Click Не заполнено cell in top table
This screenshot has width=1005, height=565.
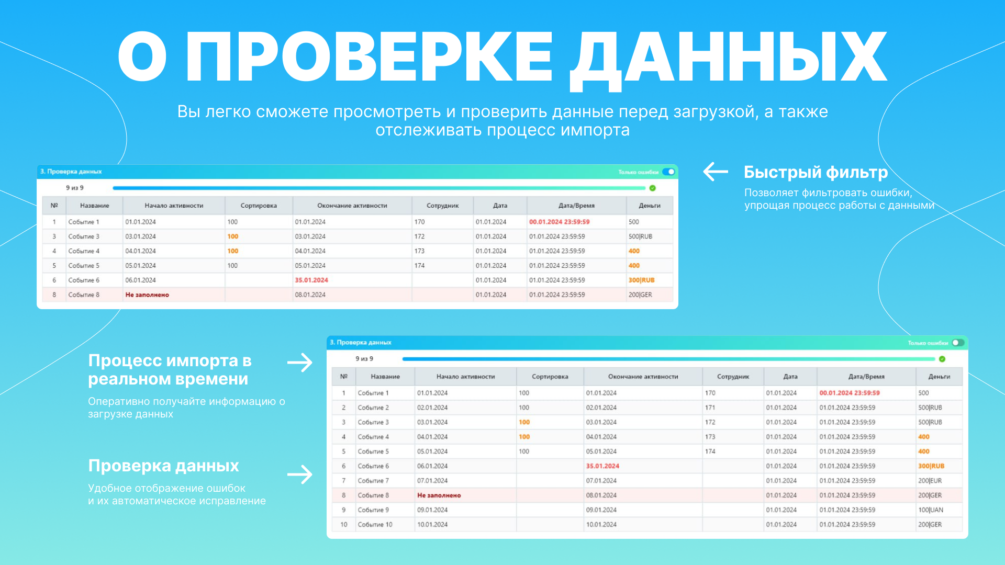click(x=147, y=295)
